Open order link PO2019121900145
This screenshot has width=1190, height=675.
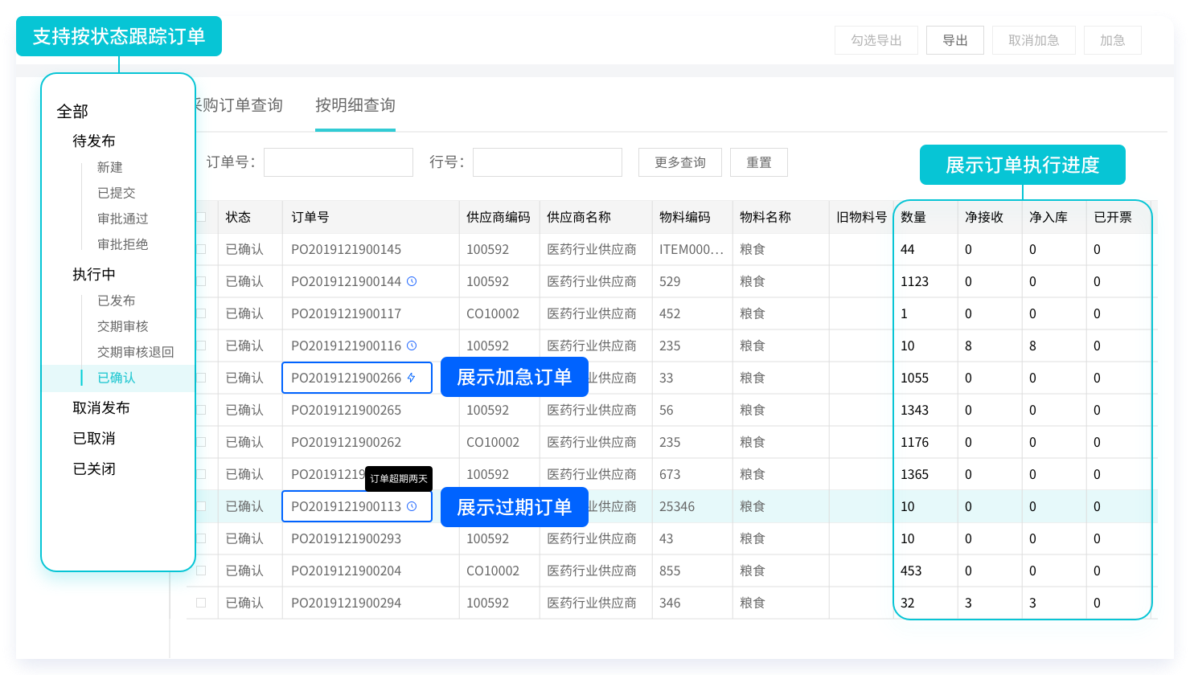tap(346, 249)
